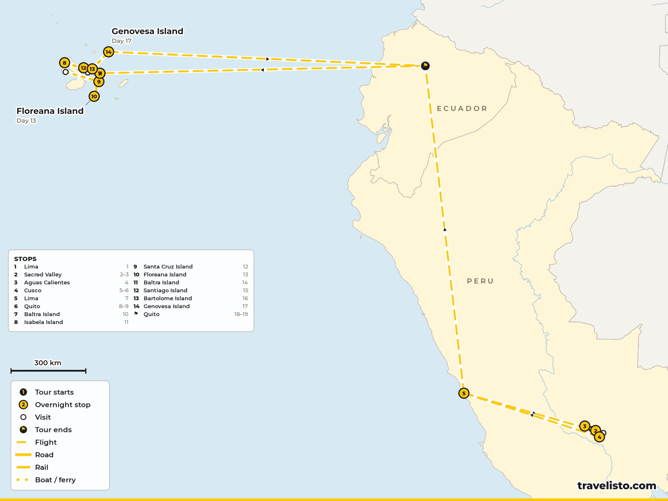Select map marker 5 on Peru's coast
This screenshot has height=501, width=668.
pyautogui.click(x=464, y=393)
